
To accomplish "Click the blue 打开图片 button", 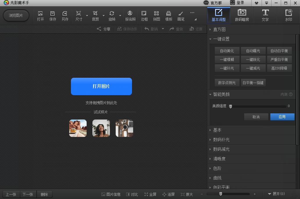I will 101,86.
